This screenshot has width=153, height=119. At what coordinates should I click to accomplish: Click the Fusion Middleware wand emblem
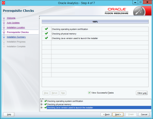click(139, 11)
